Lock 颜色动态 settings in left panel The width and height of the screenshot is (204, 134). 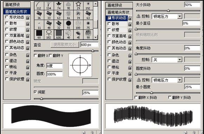pos(27,42)
